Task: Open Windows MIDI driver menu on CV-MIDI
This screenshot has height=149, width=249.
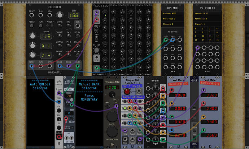Action: pyautogui.click(x=173, y=14)
